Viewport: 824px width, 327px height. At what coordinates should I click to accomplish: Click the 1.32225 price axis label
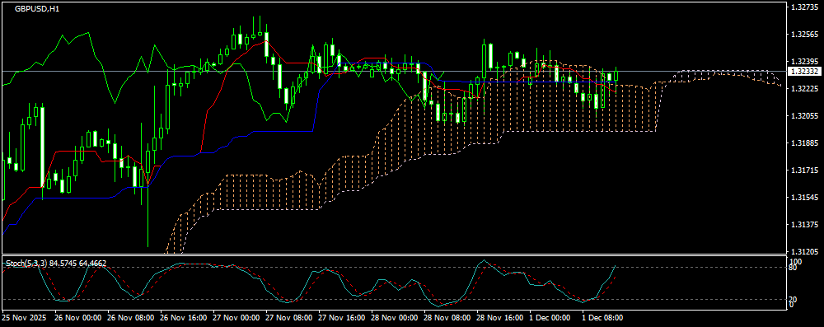(x=805, y=88)
